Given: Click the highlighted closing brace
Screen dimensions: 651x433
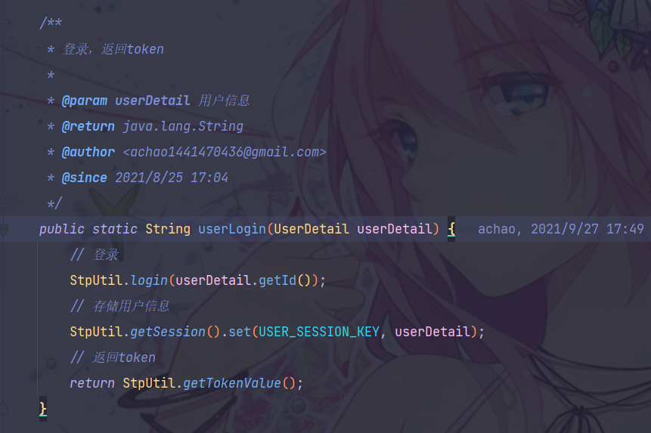Looking at the screenshot, I should (43, 409).
